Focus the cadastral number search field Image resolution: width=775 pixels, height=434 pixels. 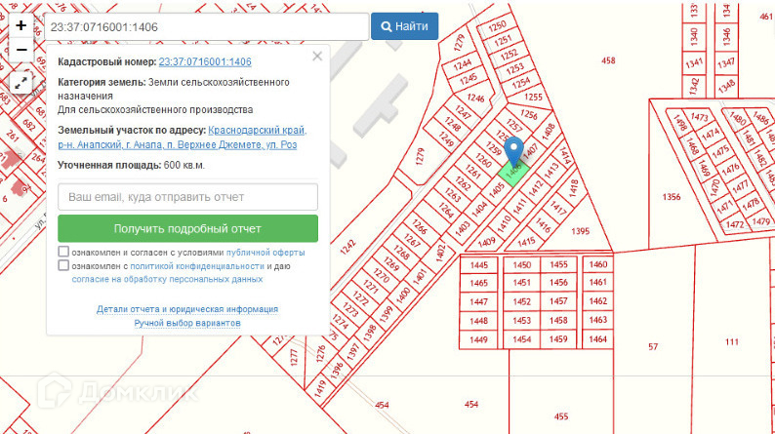click(x=207, y=26)
